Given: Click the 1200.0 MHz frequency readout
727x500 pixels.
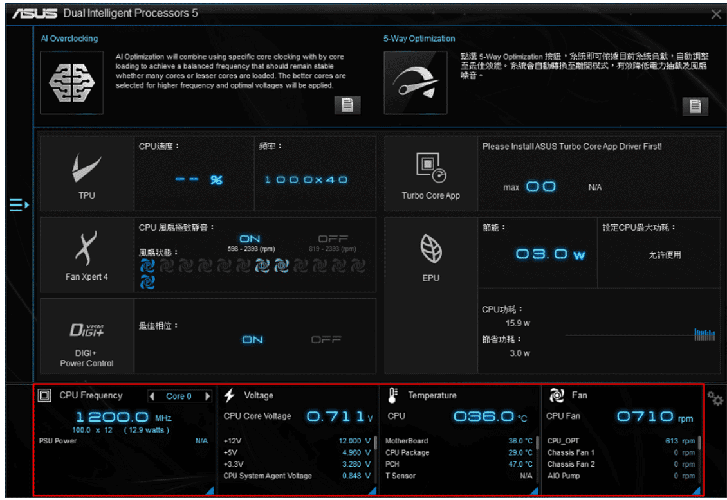Looking at the screenshot, I should point(124,417).
